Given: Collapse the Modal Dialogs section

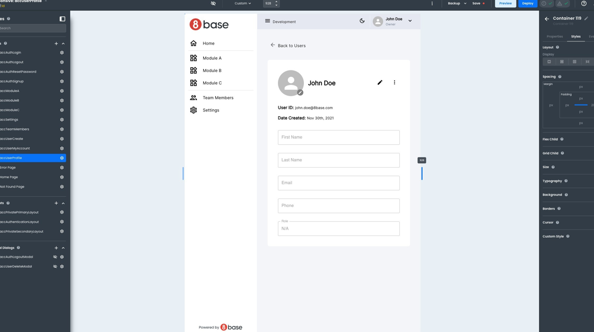Looking at the screenshot, I should 63,248.
